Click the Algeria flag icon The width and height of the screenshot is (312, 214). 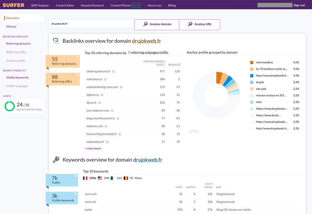click(113, 178)
